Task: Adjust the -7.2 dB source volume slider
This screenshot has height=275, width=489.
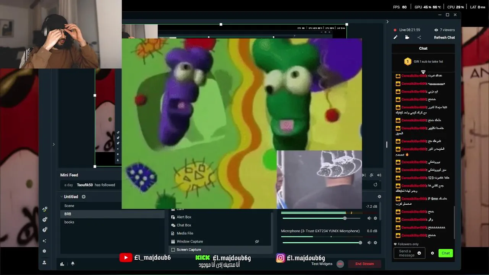Action: click(x=321, y=218)
